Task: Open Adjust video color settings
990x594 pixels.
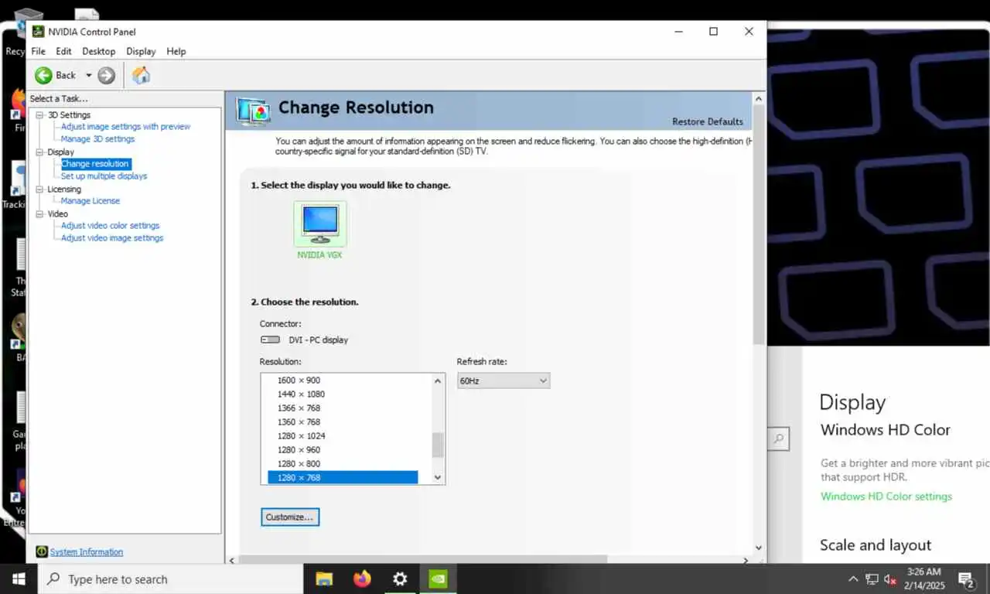Action: click(x=110, y=226)
